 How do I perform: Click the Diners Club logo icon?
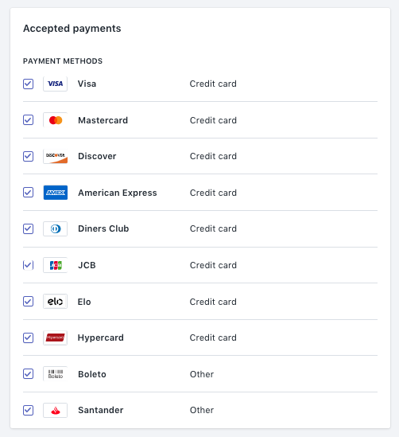pos(55,228)
